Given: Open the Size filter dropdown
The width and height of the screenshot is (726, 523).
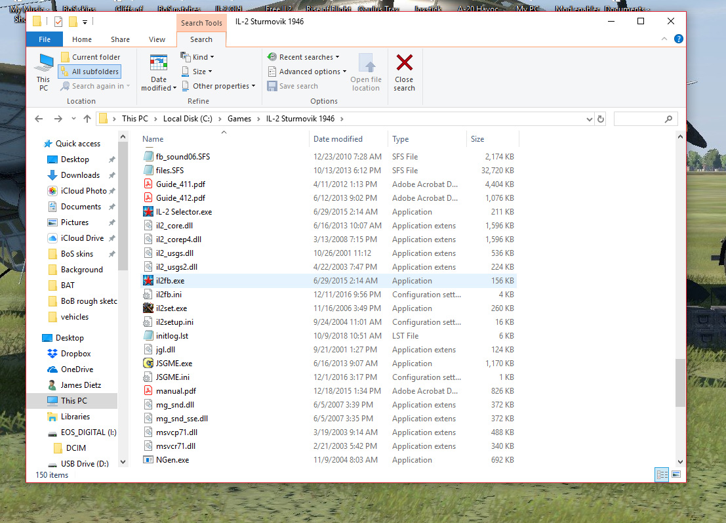Looking at the screenshot, I should [x=197, y=72].
